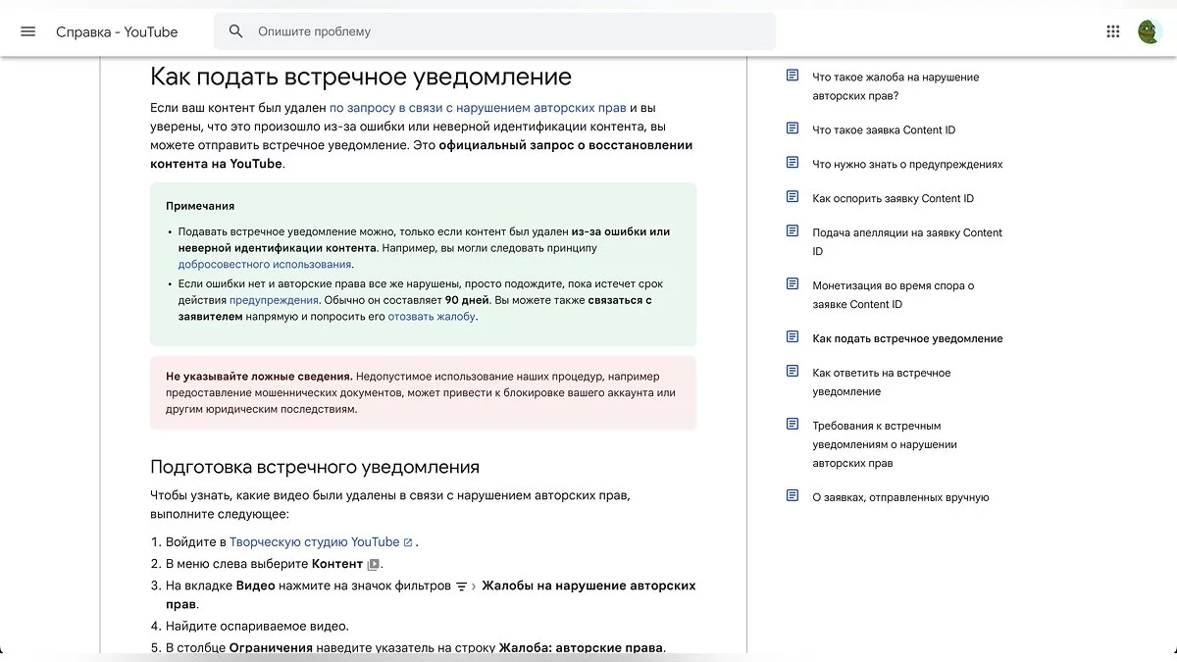Click 'Справка - YouTube' header title
Image resolution: width=1177 pixels, height=662 pixels.
coord(117,31)
